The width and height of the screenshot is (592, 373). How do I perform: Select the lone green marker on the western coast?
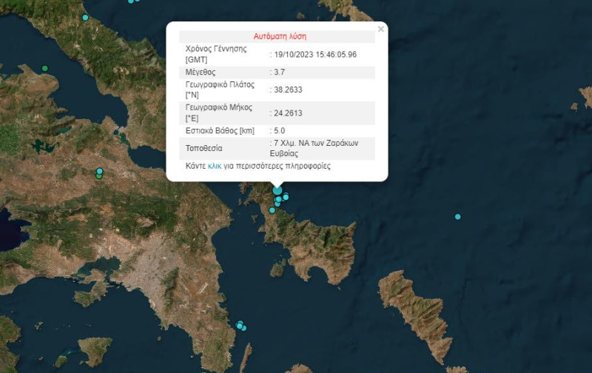[44, 69]
